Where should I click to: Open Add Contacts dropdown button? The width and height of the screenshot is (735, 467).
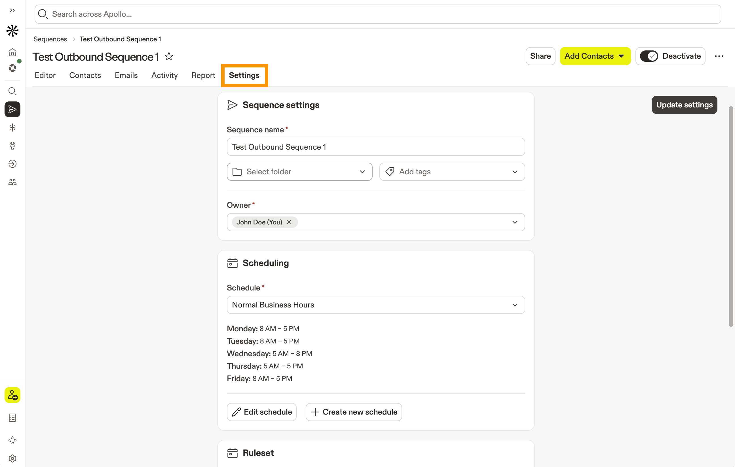[595, 56]
